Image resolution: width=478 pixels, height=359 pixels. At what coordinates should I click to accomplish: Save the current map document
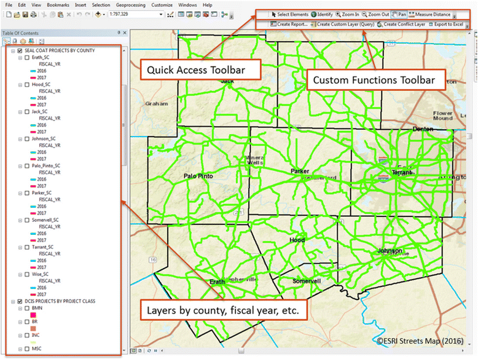(x=25, y=14)
